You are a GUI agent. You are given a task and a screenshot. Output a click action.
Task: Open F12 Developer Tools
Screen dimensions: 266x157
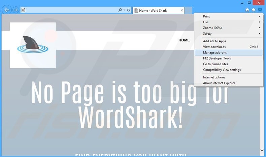coord(229,58)
